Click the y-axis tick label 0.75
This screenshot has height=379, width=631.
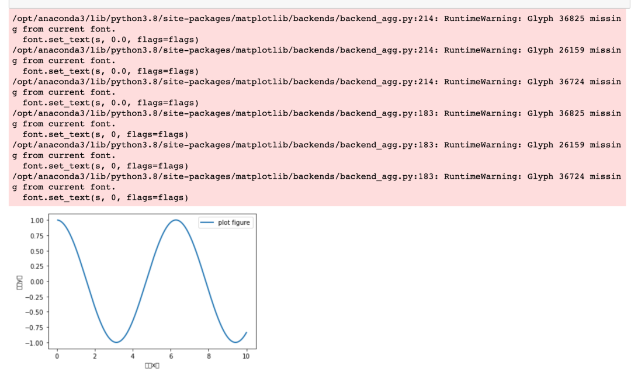pos(37,236)
